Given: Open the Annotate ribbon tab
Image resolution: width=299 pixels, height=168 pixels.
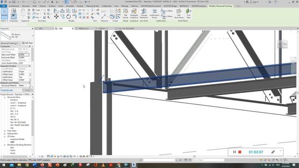Looking at the screenshot, I should click(70, 6).
